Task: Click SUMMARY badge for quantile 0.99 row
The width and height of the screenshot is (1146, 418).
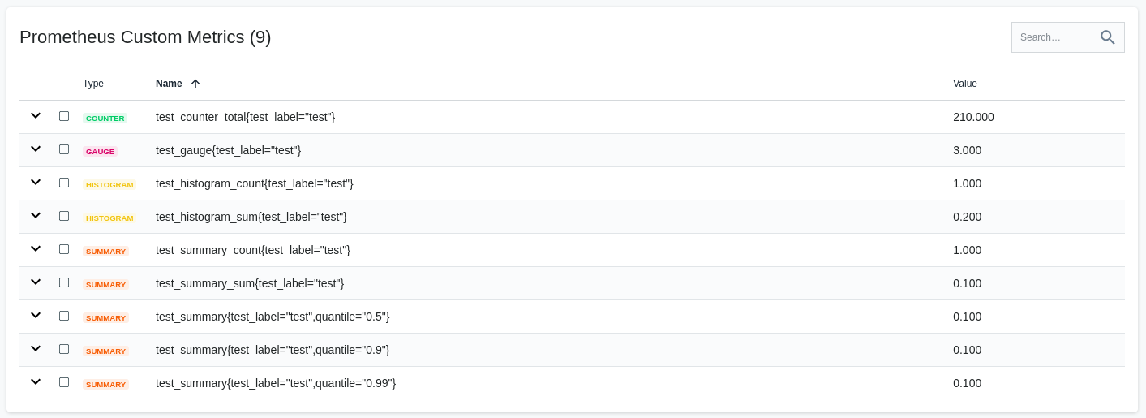Action: pos(105,385)
